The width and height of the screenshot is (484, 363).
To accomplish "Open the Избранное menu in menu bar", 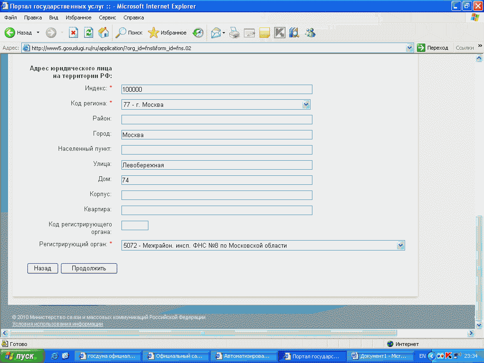I will (78, 17).
